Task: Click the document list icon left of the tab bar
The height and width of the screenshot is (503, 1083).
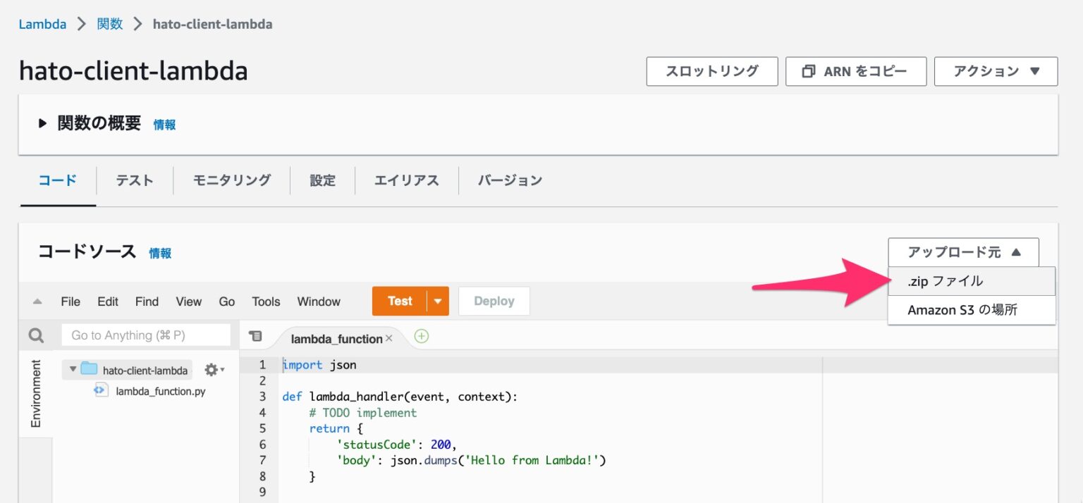Action: [255, 336]
